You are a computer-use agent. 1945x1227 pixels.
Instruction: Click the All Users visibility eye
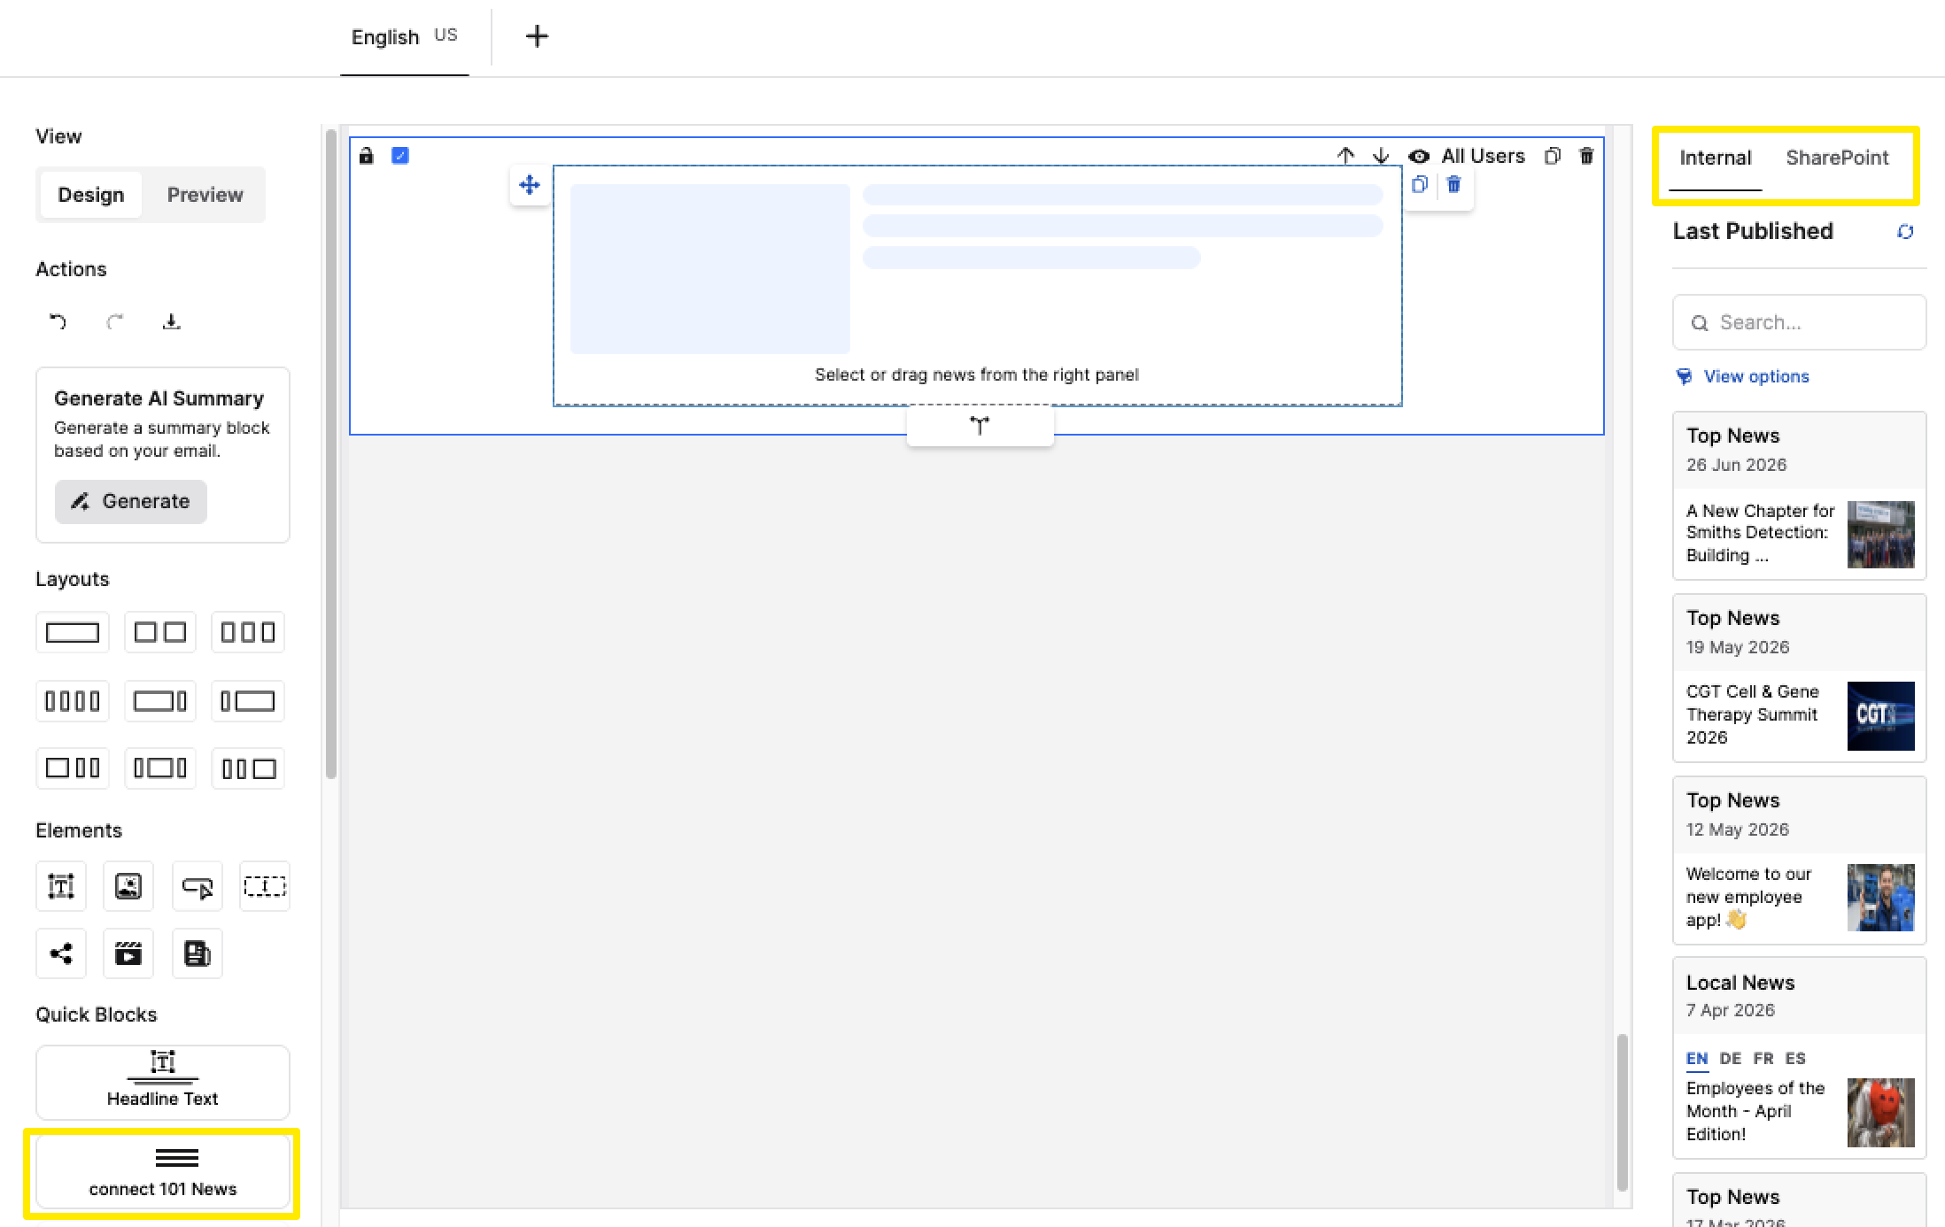coord(1419,157)
